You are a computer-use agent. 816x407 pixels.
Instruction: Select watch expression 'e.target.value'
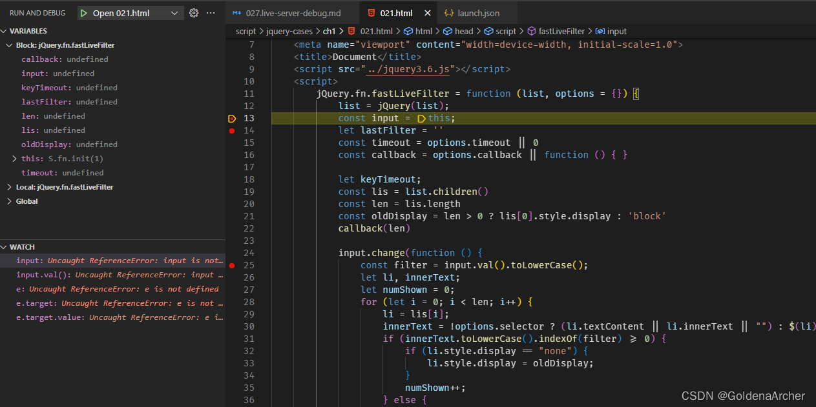point(112,317)
